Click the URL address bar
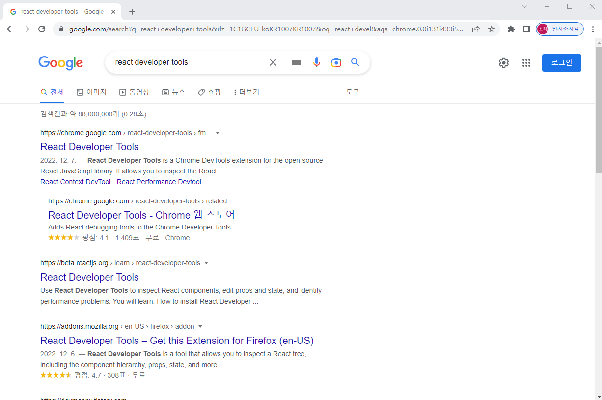Screen dimensions: 602x400 [x=265, y=29]
